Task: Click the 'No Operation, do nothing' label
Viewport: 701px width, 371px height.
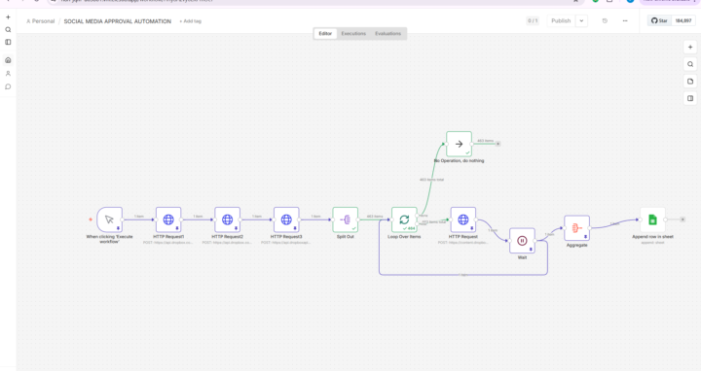Action: 460,160
